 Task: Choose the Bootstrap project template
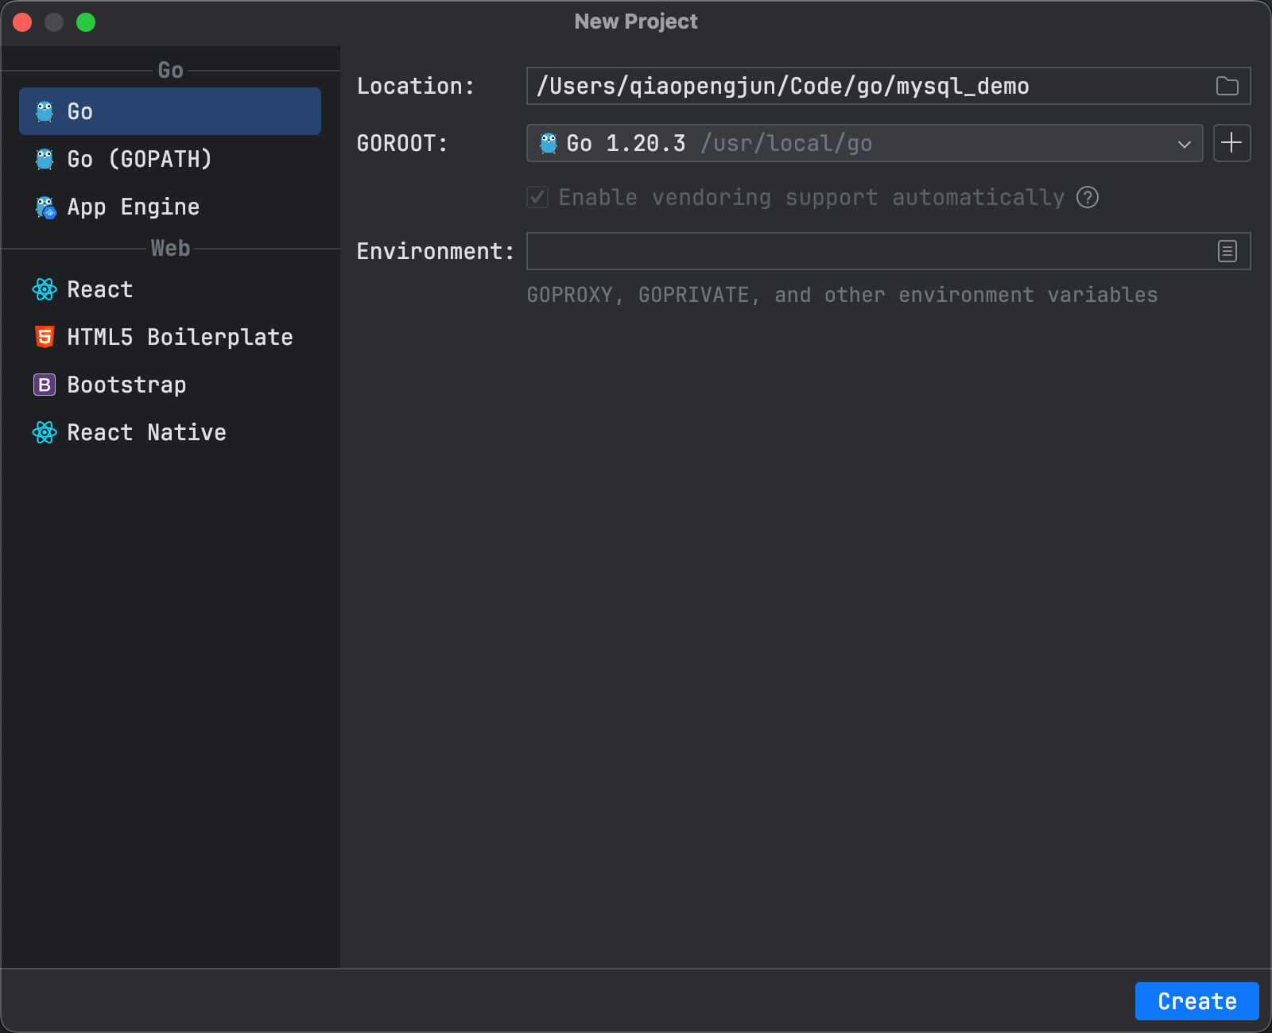[170, 385]
